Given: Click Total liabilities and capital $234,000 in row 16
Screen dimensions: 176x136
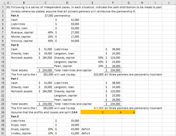Looking at the screenshot, I should 113,70.
